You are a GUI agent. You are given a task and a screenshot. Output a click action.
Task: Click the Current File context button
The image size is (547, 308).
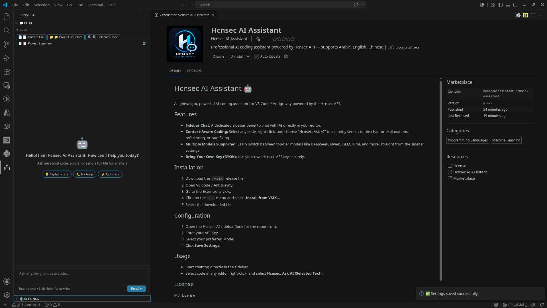(31, 37)
